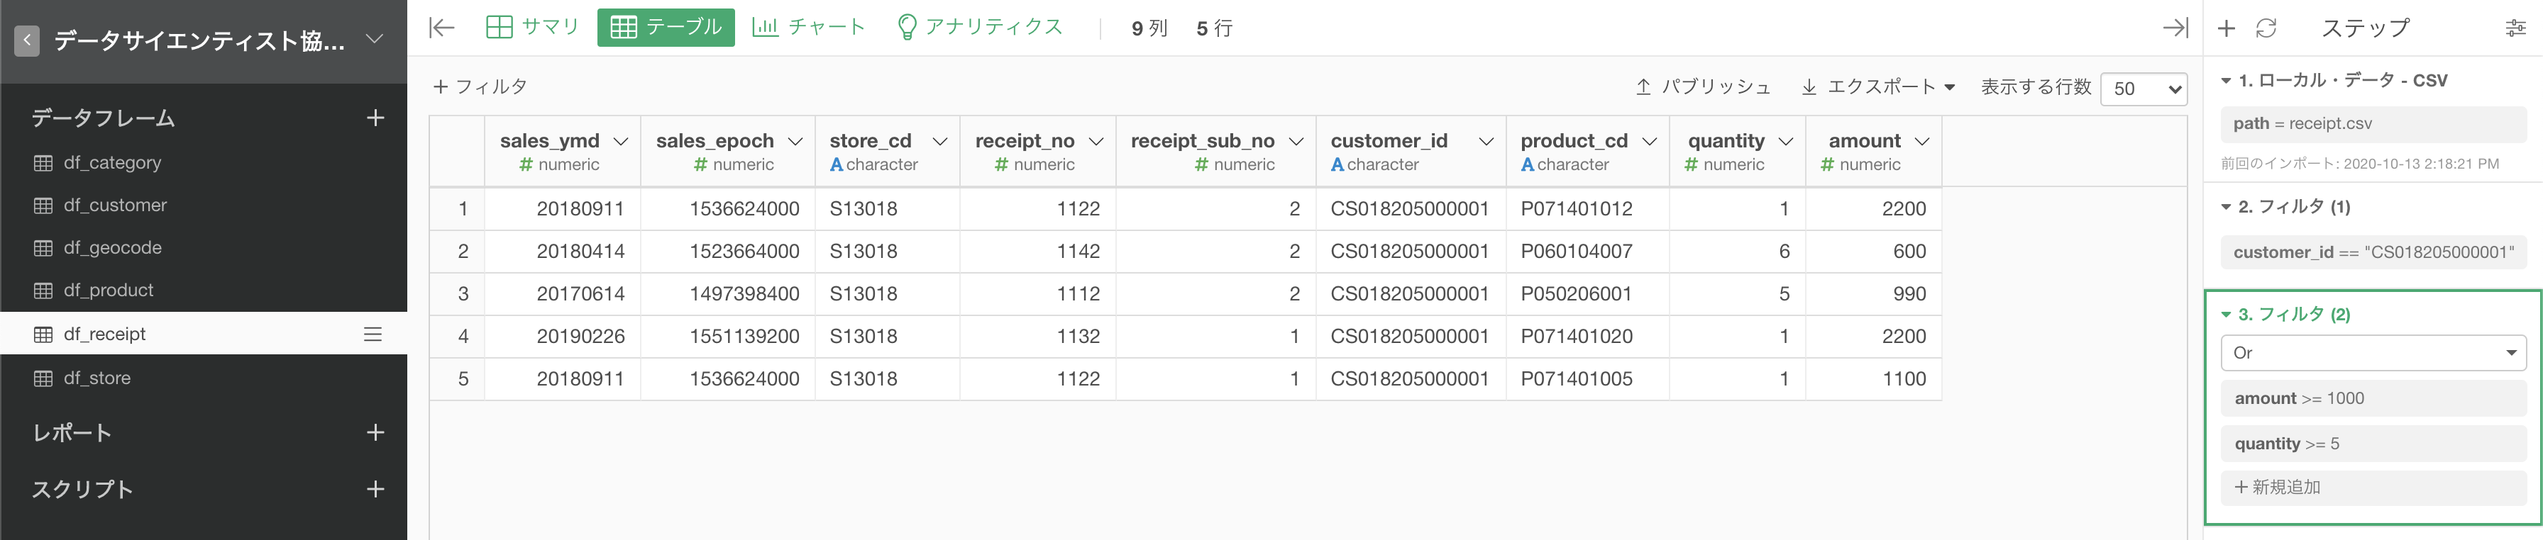Add a new data frame with plus icon
The height and width of the screenshot is (540, 2543).
click(x=375, y=118)
